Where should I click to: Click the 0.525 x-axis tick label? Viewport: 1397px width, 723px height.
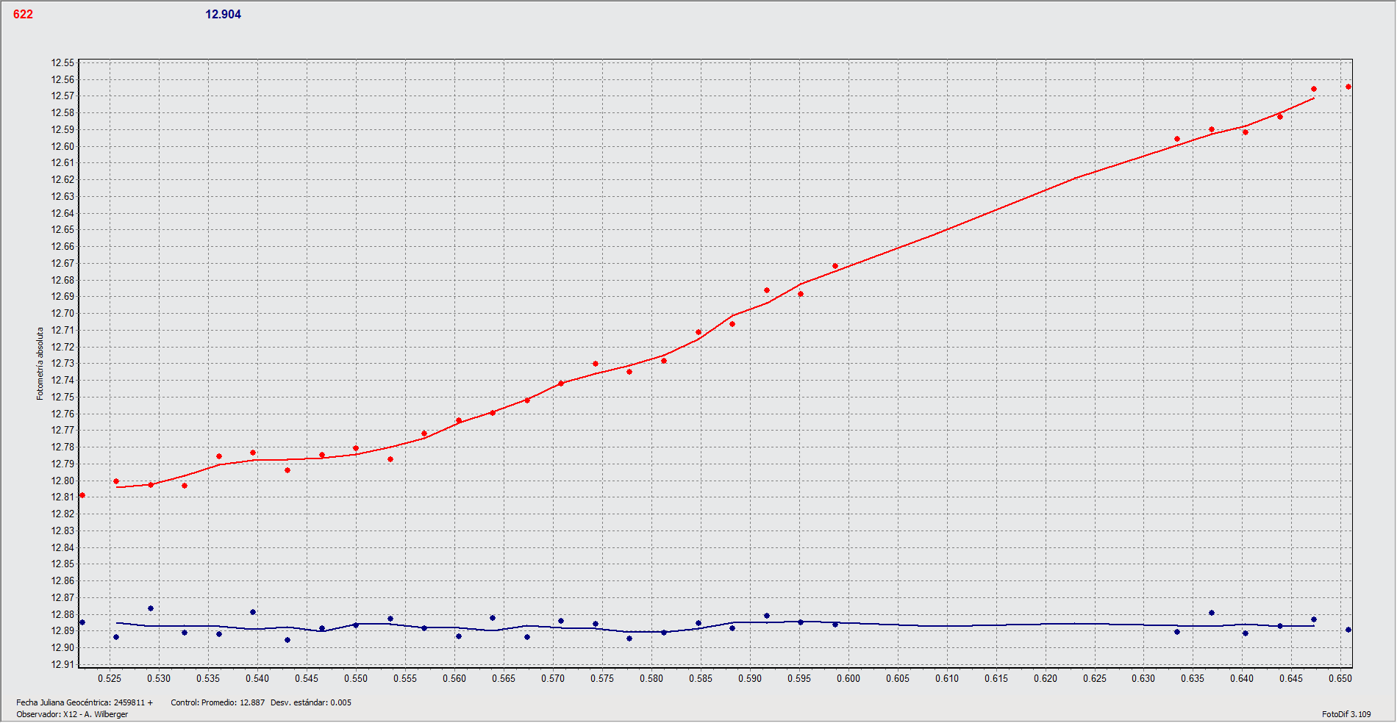pyautogui.click(x=110, y=679)
